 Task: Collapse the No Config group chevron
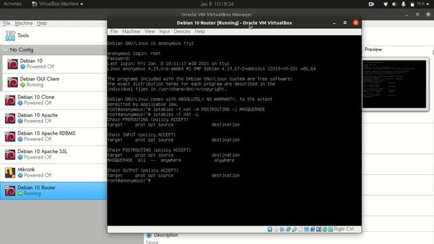click(5, 50)
